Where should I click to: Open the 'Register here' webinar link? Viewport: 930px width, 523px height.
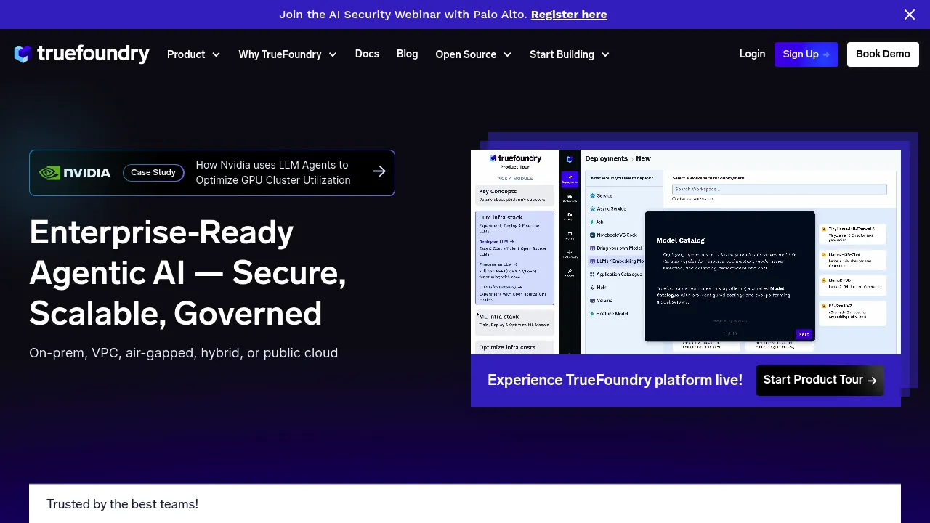click(569, 15)
